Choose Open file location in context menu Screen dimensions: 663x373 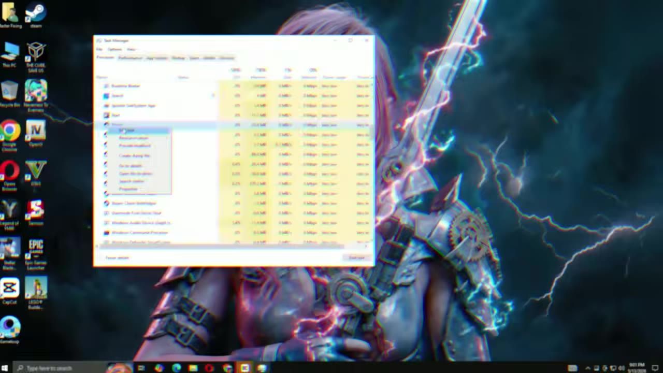140,174
